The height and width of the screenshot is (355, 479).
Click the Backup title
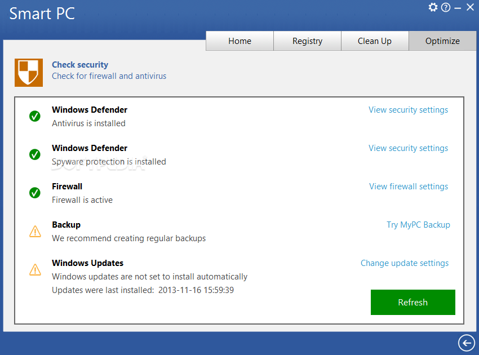pos(66,225)
